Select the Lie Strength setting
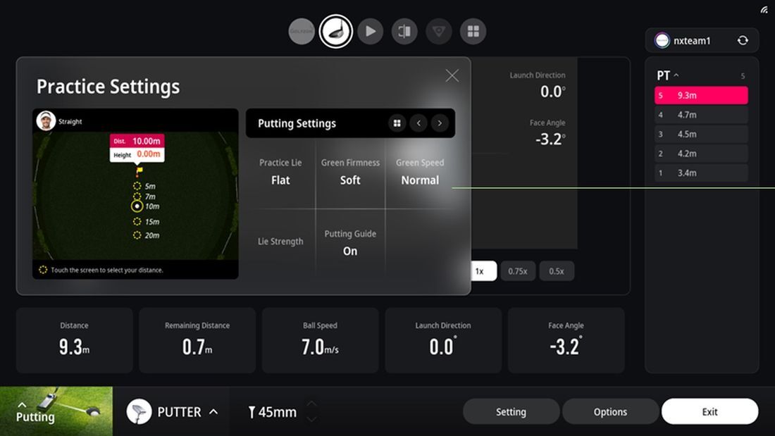This screenshot has height=436, width=775. [280, 241]
